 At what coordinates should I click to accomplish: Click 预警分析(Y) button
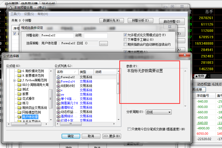(140, 20)
